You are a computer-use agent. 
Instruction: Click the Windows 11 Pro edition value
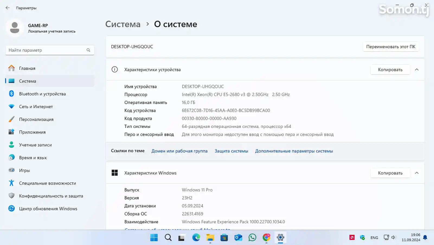[197, 190]
